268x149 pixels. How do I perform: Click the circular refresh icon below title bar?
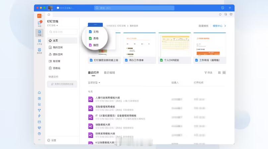click(220, 15)
